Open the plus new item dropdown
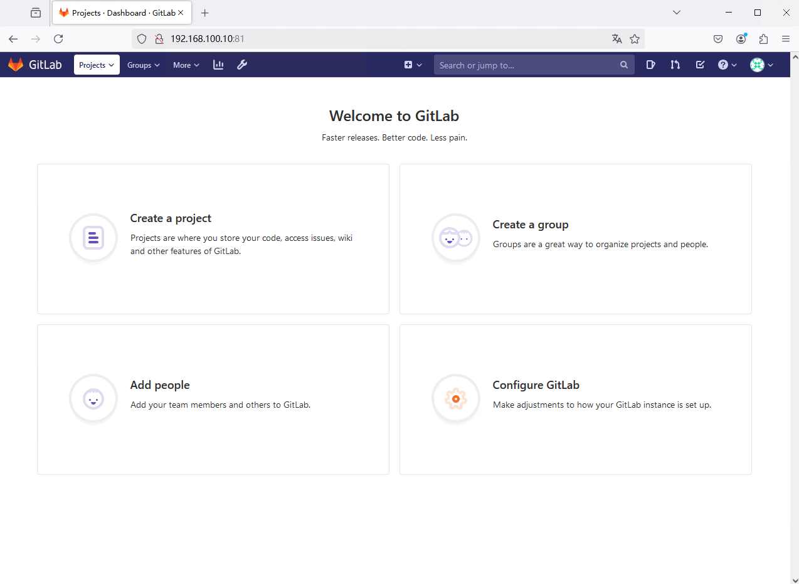 coord(413,65)
